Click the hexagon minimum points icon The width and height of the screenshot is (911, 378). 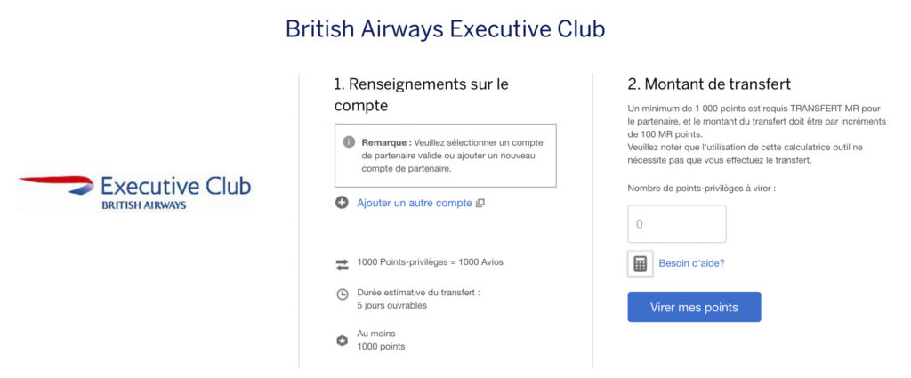[x=342, y=341]
